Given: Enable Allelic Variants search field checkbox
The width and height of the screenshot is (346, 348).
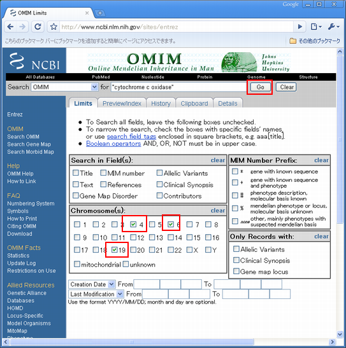Looking at the screenshot, I should (159, 172).
